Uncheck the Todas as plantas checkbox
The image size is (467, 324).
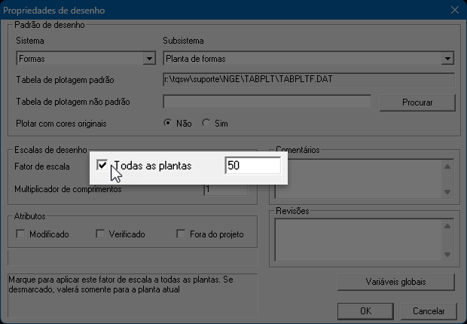pyautogui.click(x=102, y=165)
